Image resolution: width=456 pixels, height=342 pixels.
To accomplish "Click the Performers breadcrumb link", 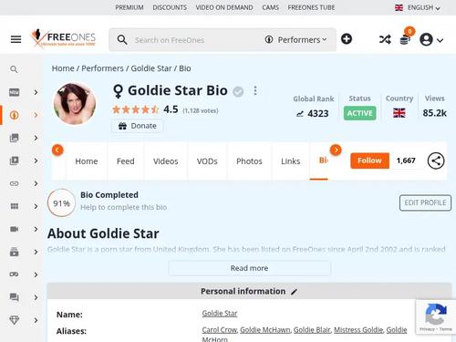I will point(102,68).
